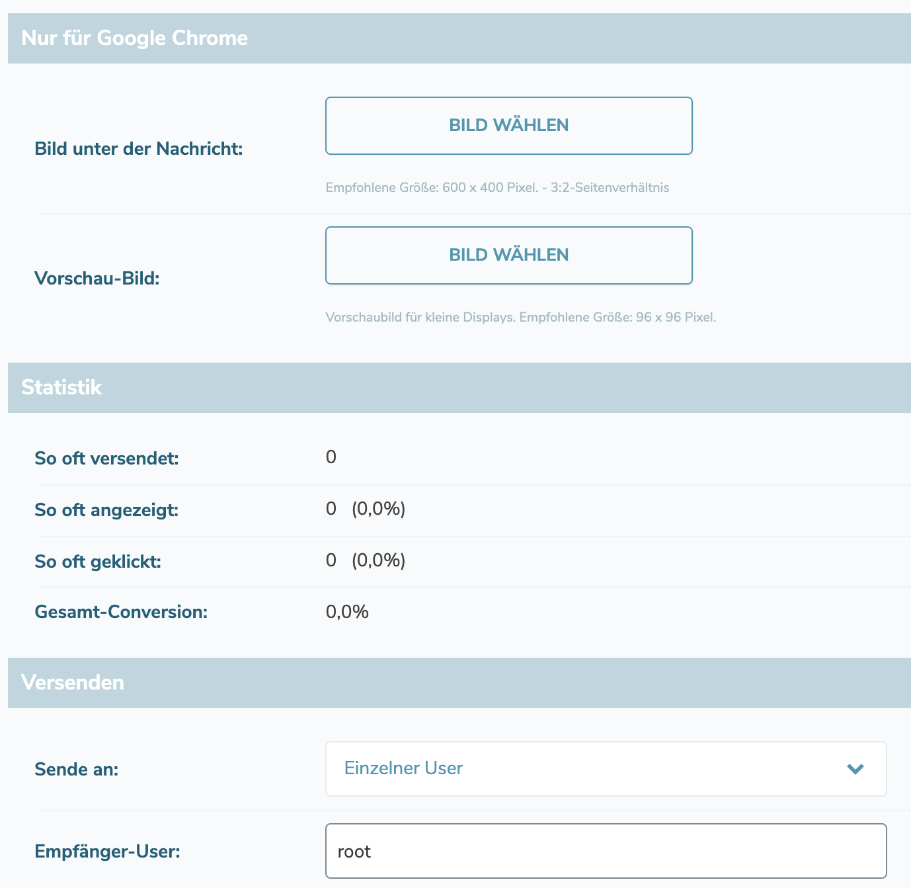Click the Empfänger-User label

pyautogui.click(x=107, y=852)
